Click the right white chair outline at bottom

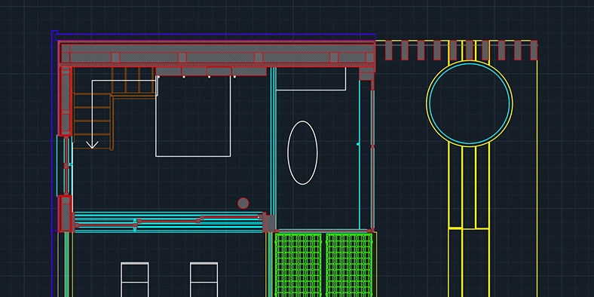[204, 280]
